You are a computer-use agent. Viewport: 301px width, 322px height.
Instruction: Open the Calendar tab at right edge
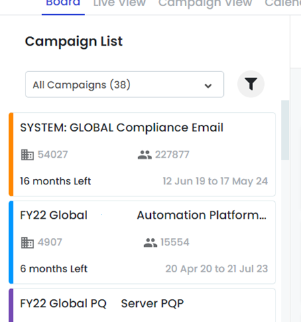tap(283, 3)
